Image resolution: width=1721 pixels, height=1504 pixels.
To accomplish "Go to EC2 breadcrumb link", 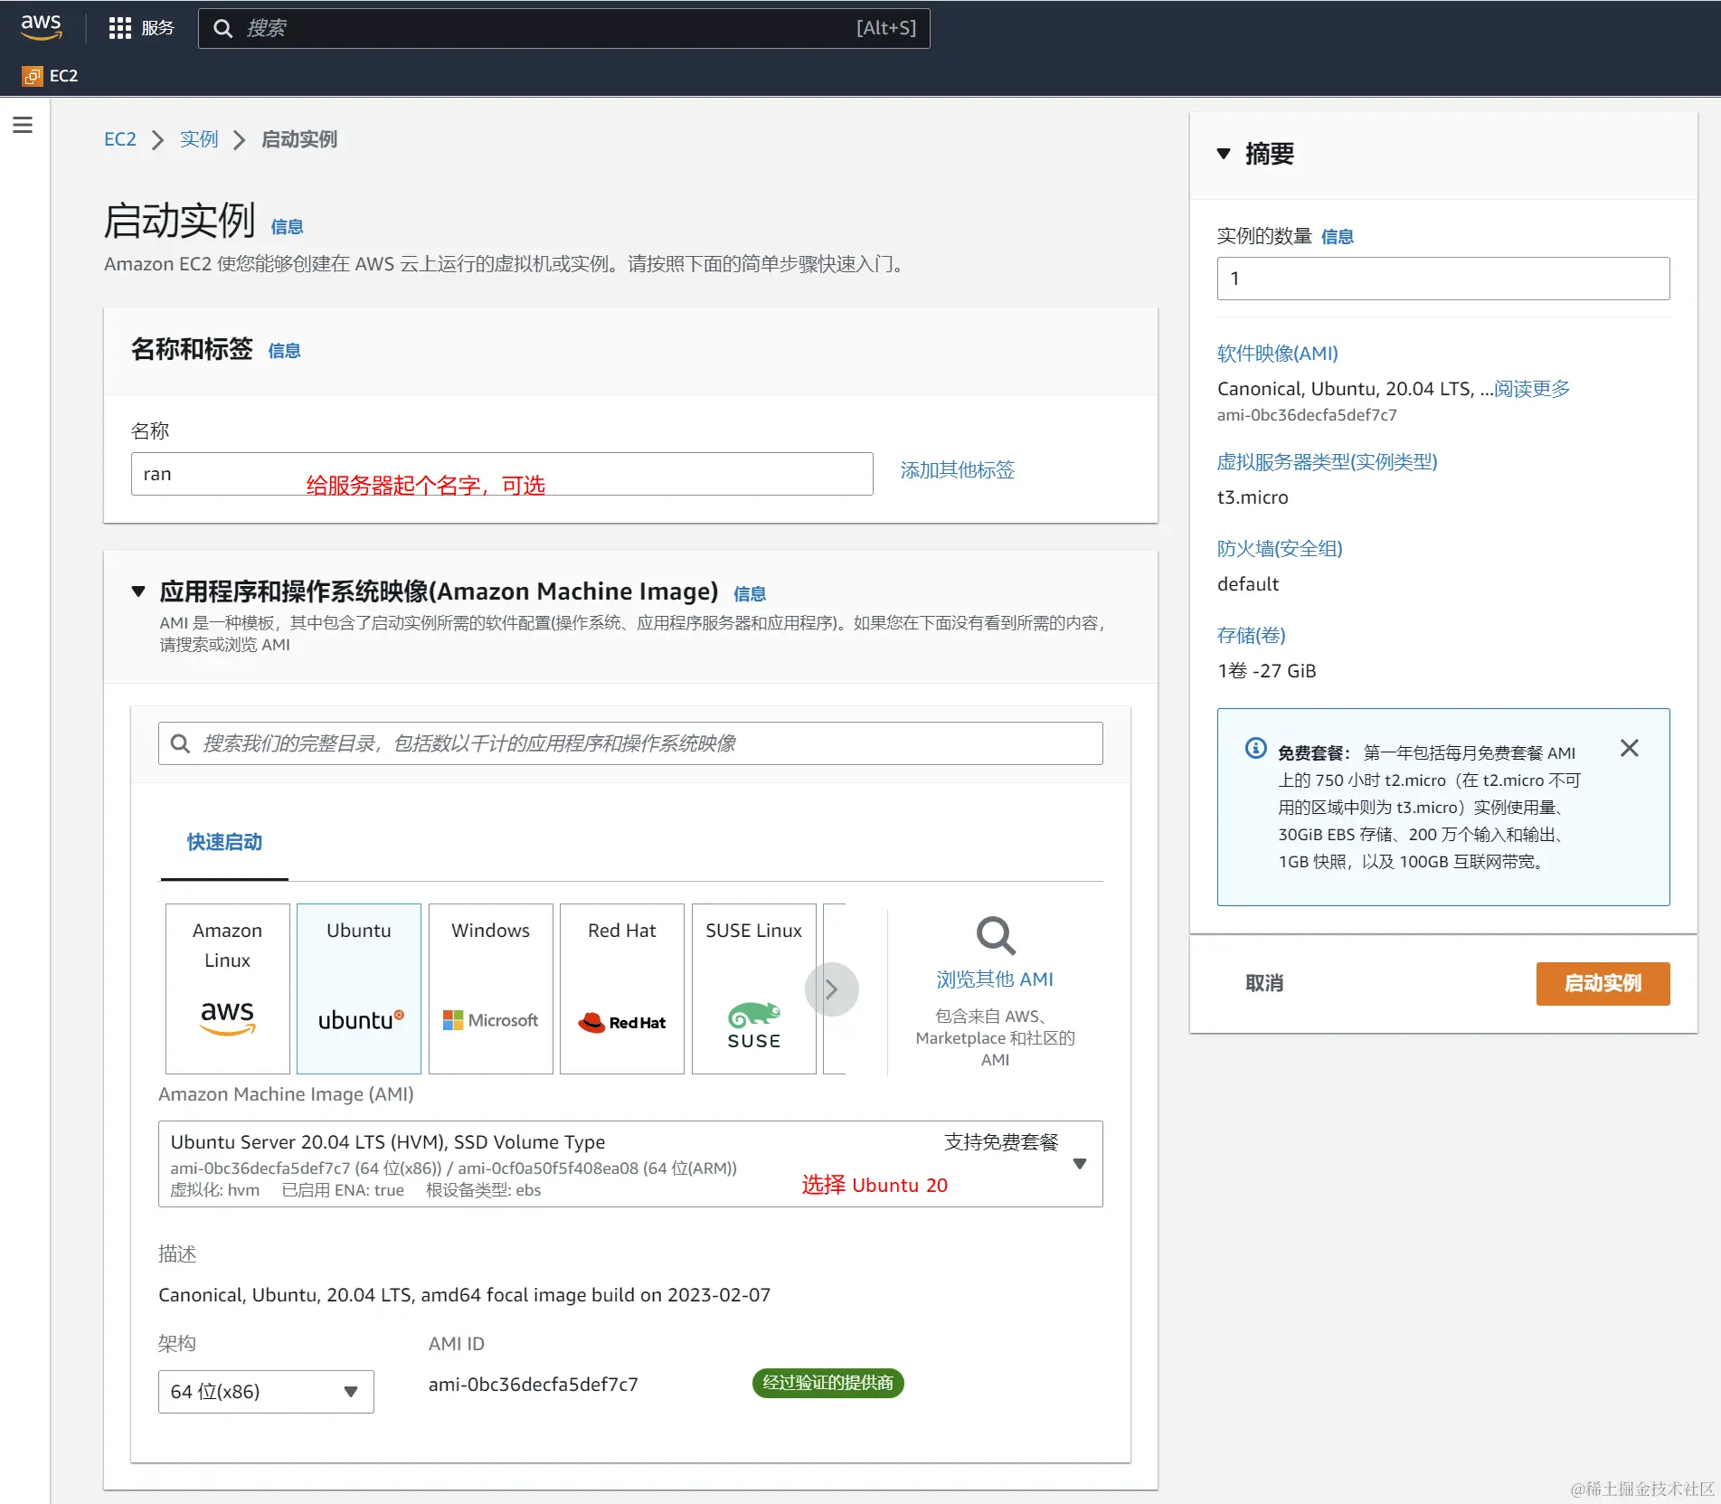I will (120, 139).
